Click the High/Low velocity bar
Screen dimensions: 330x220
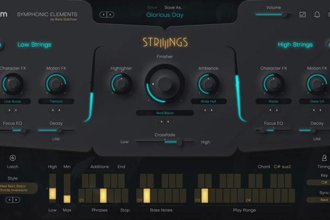pos(52,188)
